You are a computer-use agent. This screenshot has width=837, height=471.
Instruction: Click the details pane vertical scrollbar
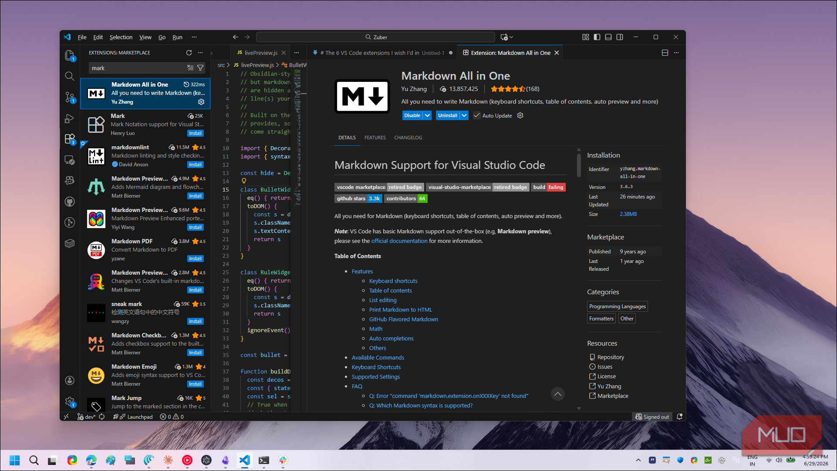click(579, 165)
